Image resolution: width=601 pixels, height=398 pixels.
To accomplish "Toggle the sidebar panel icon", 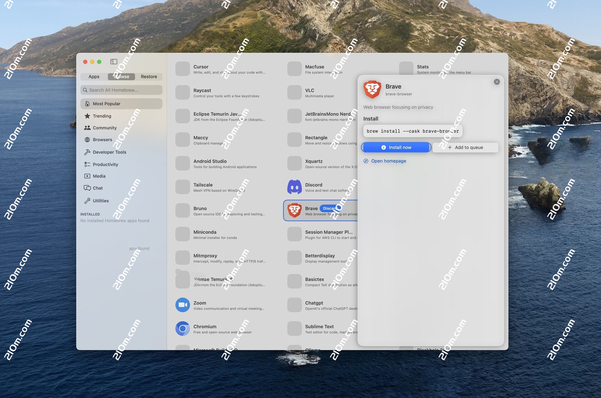I will click(114, 62).
